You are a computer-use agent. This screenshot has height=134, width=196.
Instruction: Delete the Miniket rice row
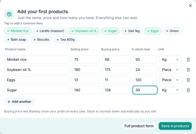188,60
